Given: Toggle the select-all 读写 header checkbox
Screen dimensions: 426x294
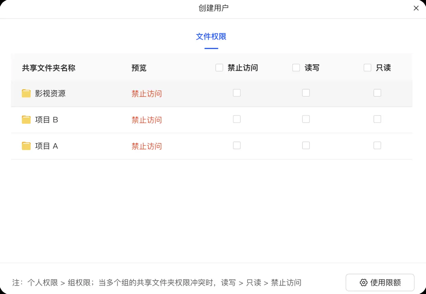Looking at the screenshot, I should click(x=296, y=67).
